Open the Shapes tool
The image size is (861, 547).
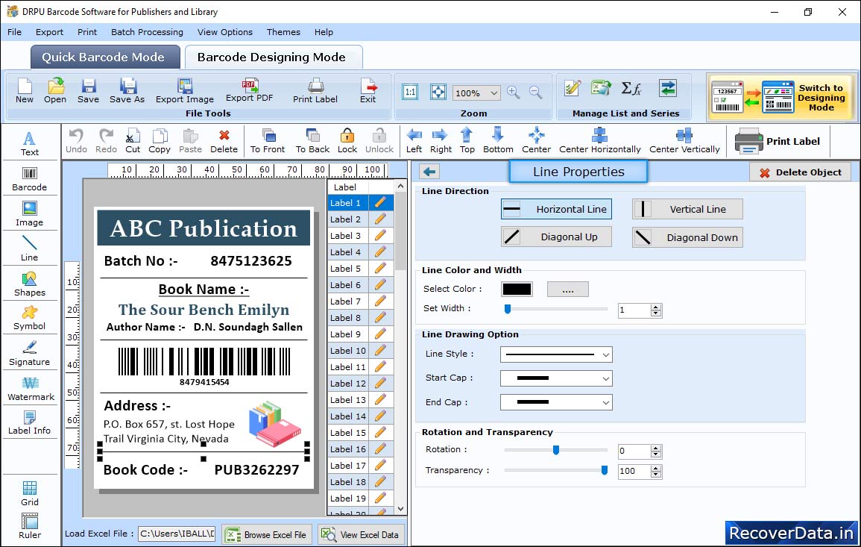tap(30, 284)
